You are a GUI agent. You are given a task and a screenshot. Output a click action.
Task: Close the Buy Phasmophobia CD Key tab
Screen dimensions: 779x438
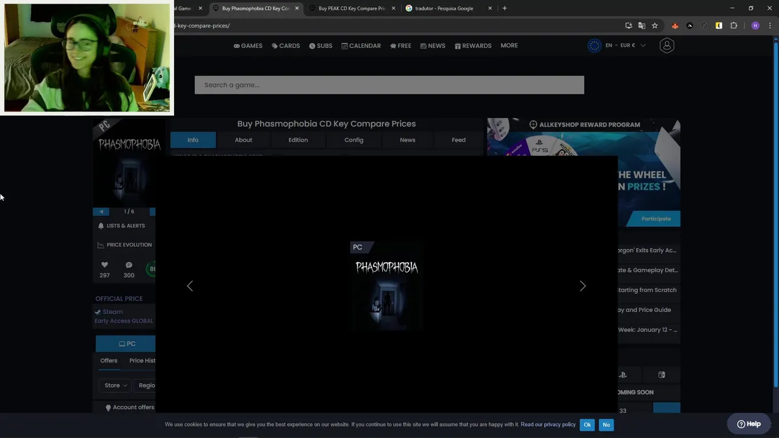coord(297,9)
